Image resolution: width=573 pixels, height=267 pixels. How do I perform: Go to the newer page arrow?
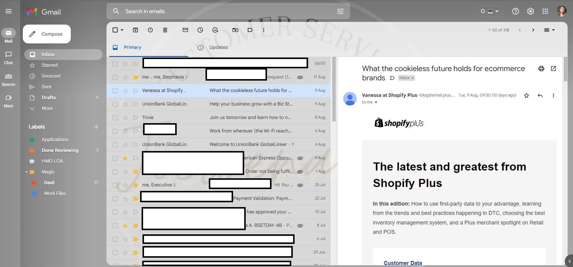(x=520, y=30)
